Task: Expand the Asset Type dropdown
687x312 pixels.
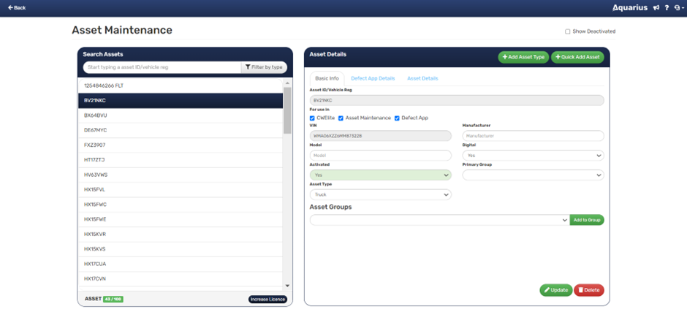Action: tap(380, 195)
